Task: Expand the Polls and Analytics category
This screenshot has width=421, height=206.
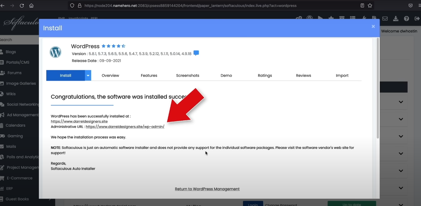Action: coord(23,157)
